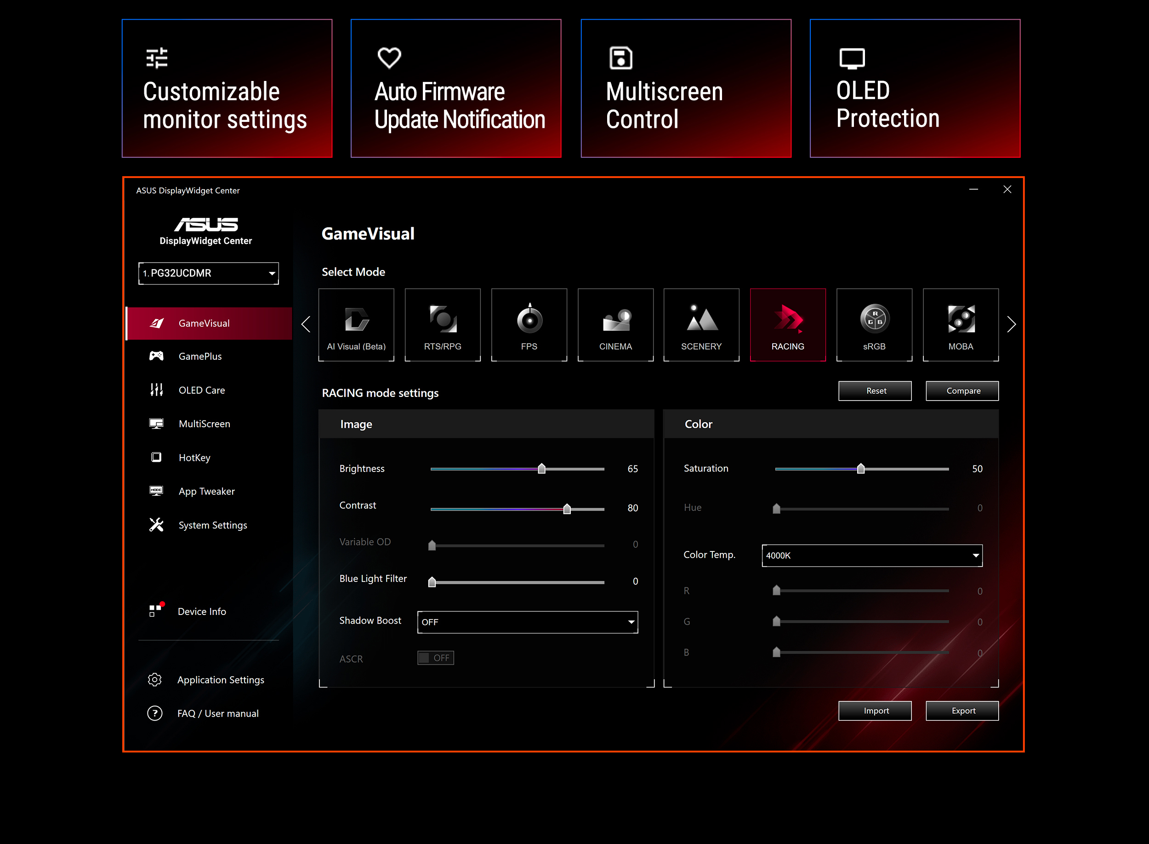This screenshot has width=1149, height=844.
Task: Reset RACING mode settings
Action: pyautogui.click(x=875, y=391)
